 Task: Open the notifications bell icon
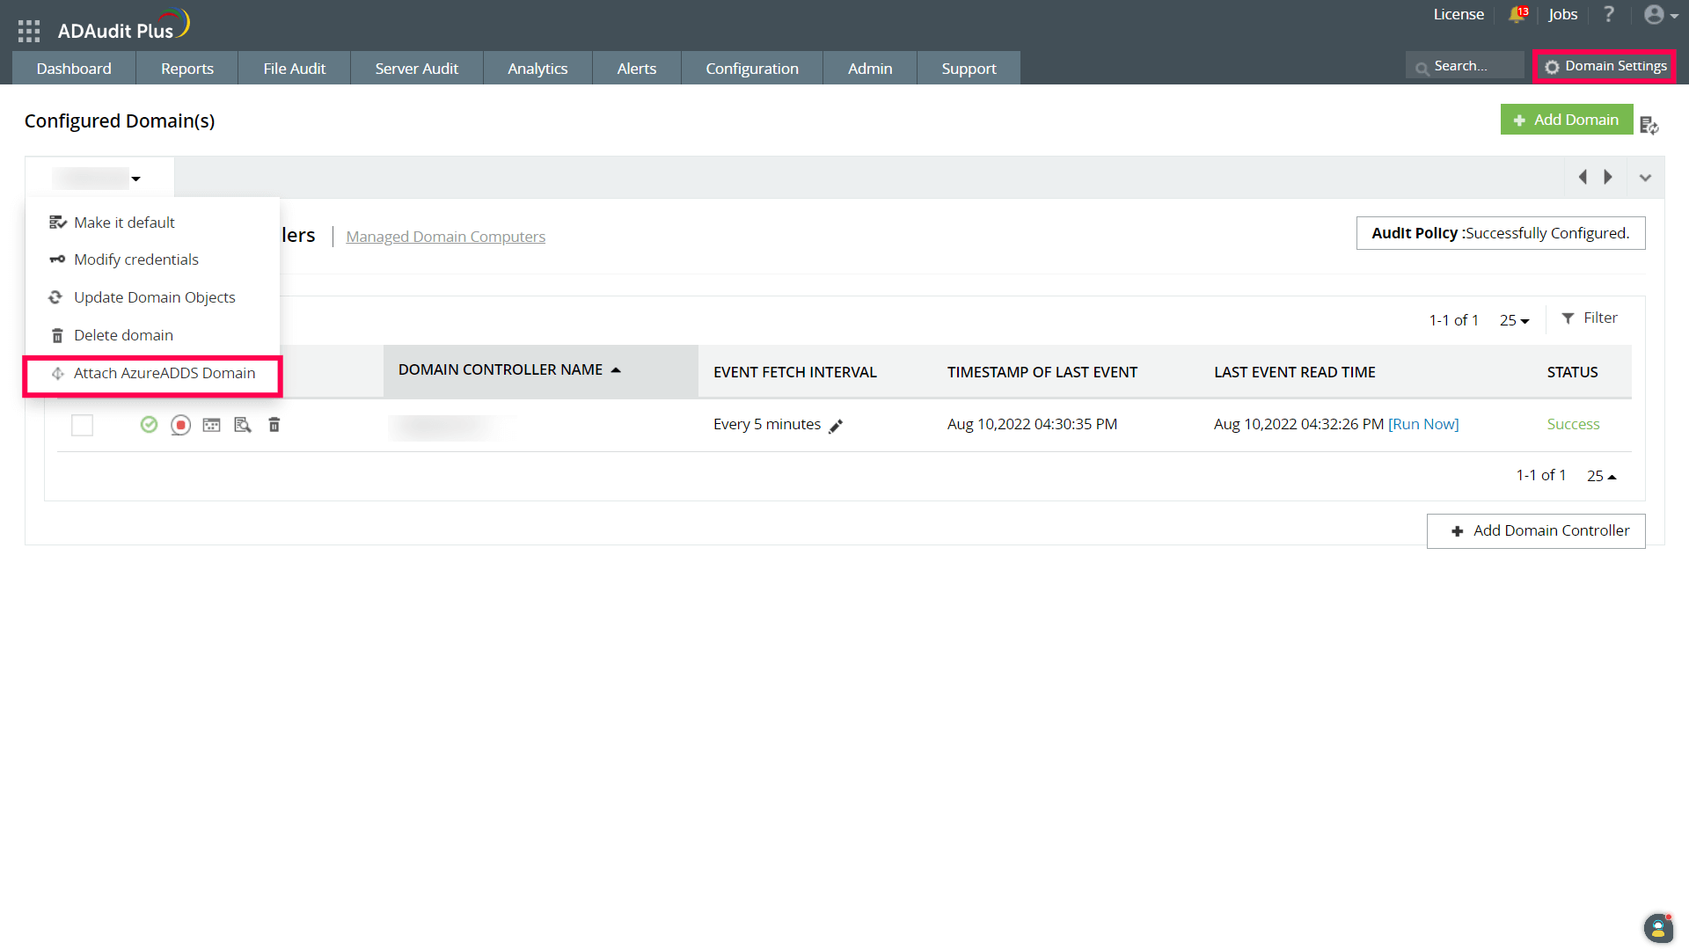click(1517, 14)
